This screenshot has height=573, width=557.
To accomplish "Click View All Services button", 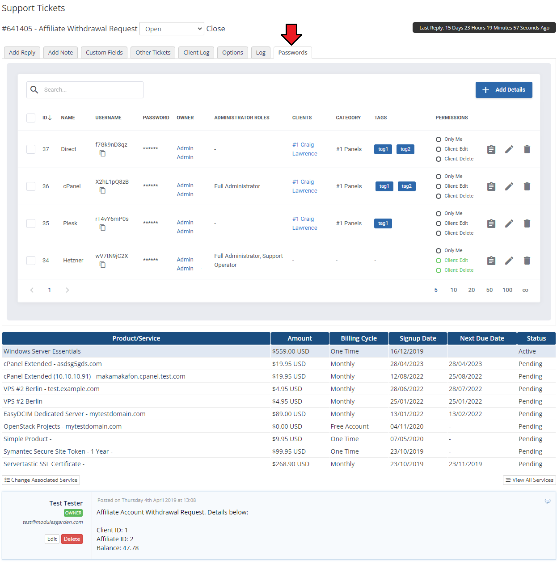I will pyautogui.click(x=529, y=480).
